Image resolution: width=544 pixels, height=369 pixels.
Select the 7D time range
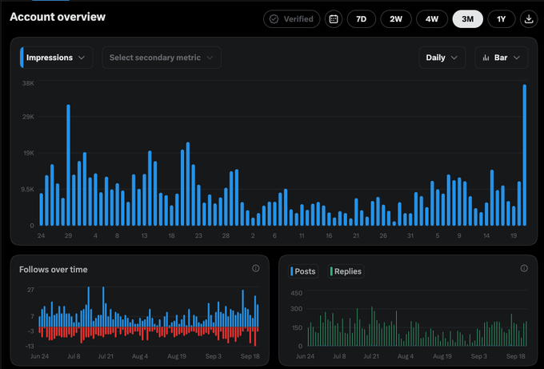pyautogui.click(x=362, y=19)
